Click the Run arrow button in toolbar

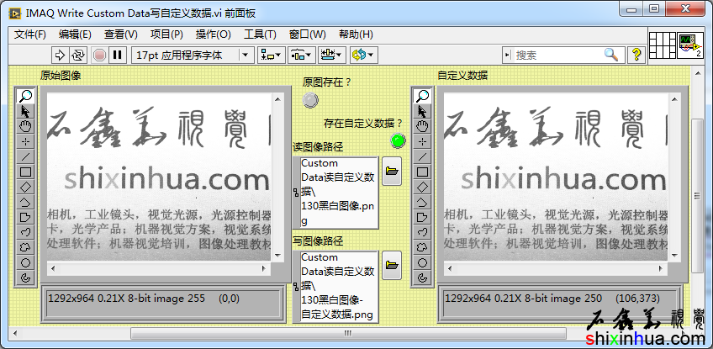(x=60, y=55)
